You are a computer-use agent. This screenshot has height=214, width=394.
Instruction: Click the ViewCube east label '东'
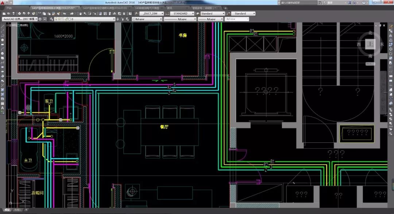coord(382,44)
